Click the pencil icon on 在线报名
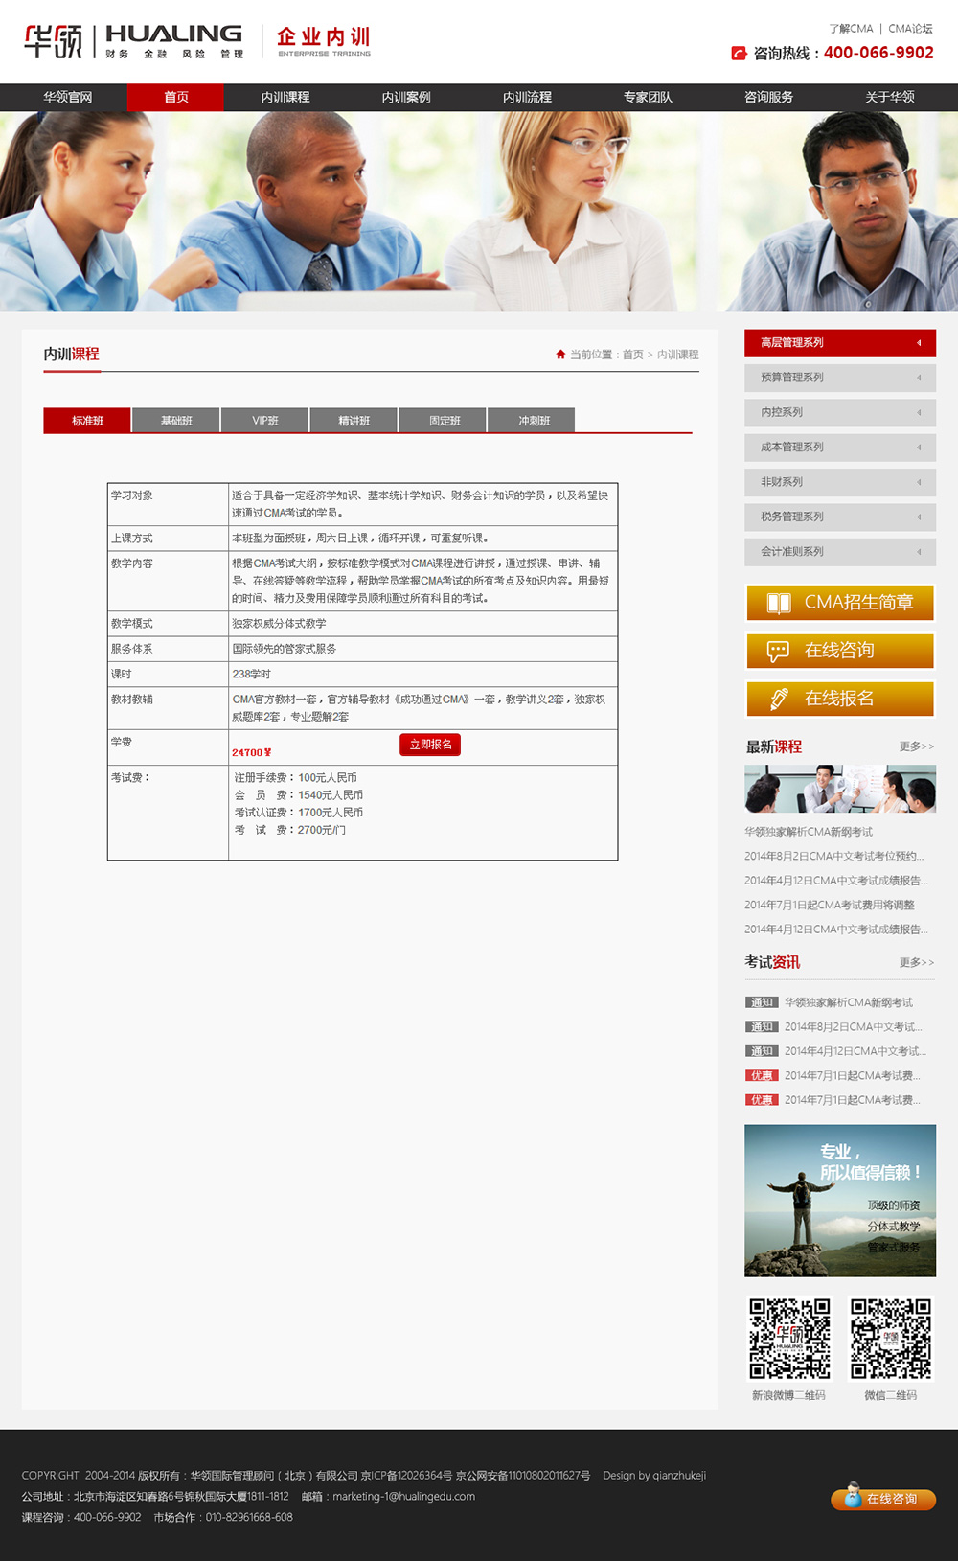The width and height of the screenshot is (958, 1561). [x=779, y=700]
